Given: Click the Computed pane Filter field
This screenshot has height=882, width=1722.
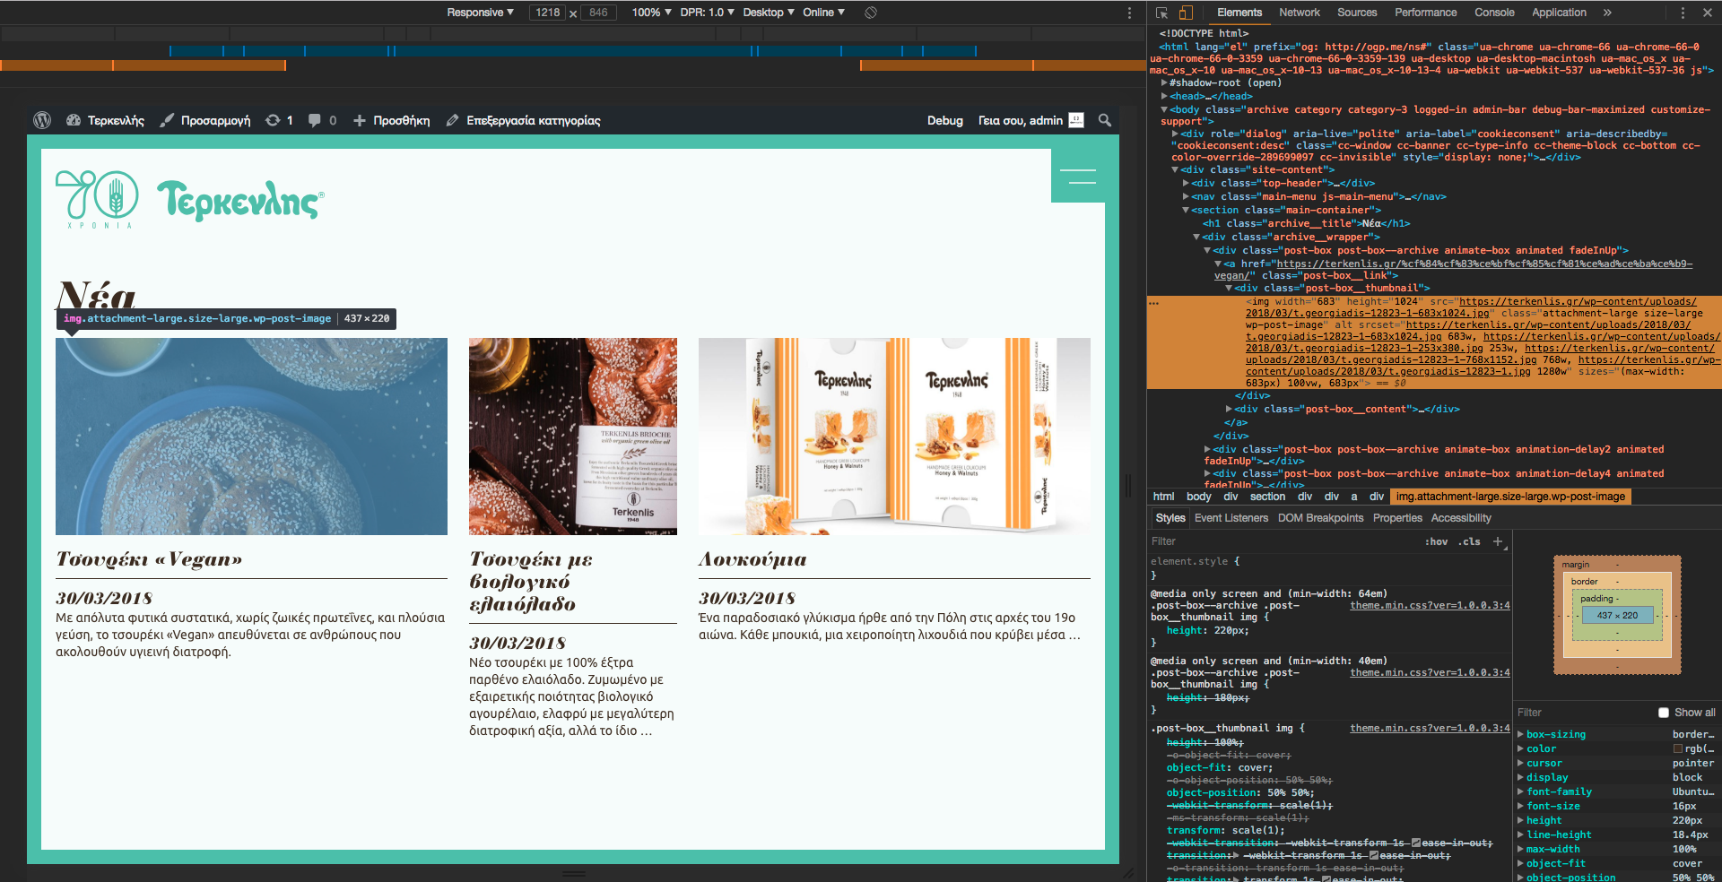Looking at the screenshot, I should pyautogui.click(x=1583, y=713).
